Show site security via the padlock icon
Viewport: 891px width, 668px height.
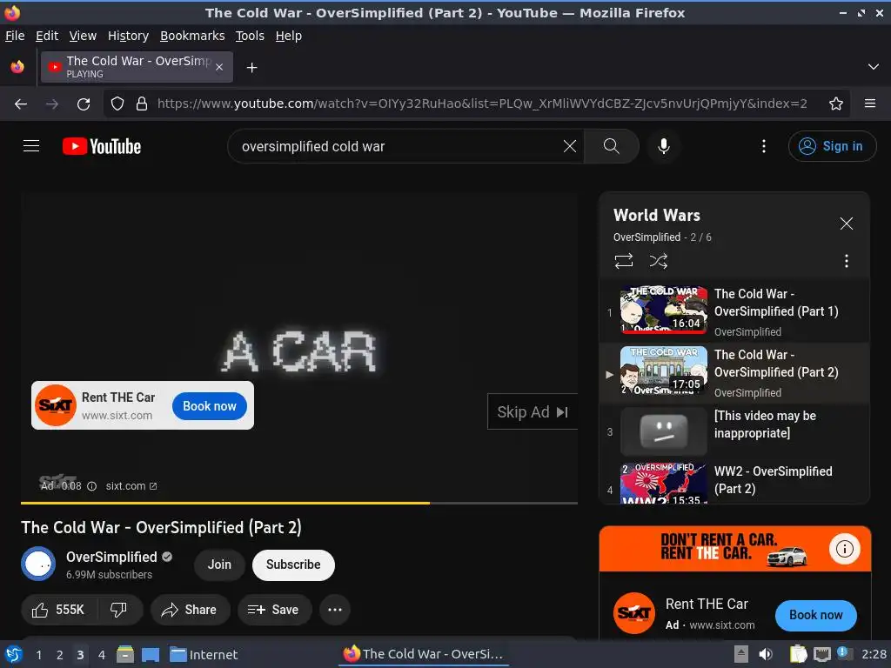(142, 104)
